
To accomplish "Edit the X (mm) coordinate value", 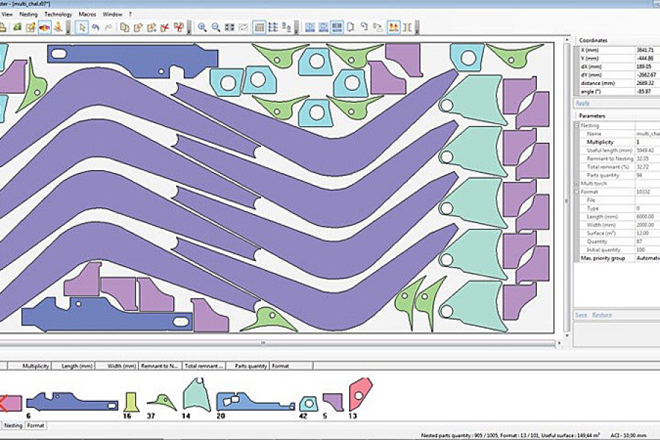I will point(647,50).
